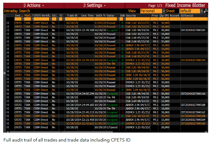Image resolution: width=212 pixels, height=145 pixels.
Task: Click the search magnifier plus icon
Action: (x=206, y=11)
